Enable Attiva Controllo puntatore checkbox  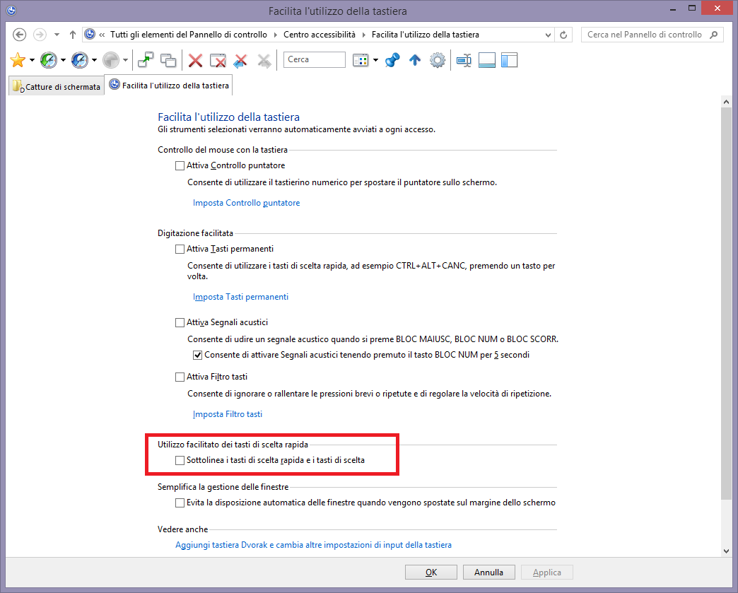pos(180,165)
